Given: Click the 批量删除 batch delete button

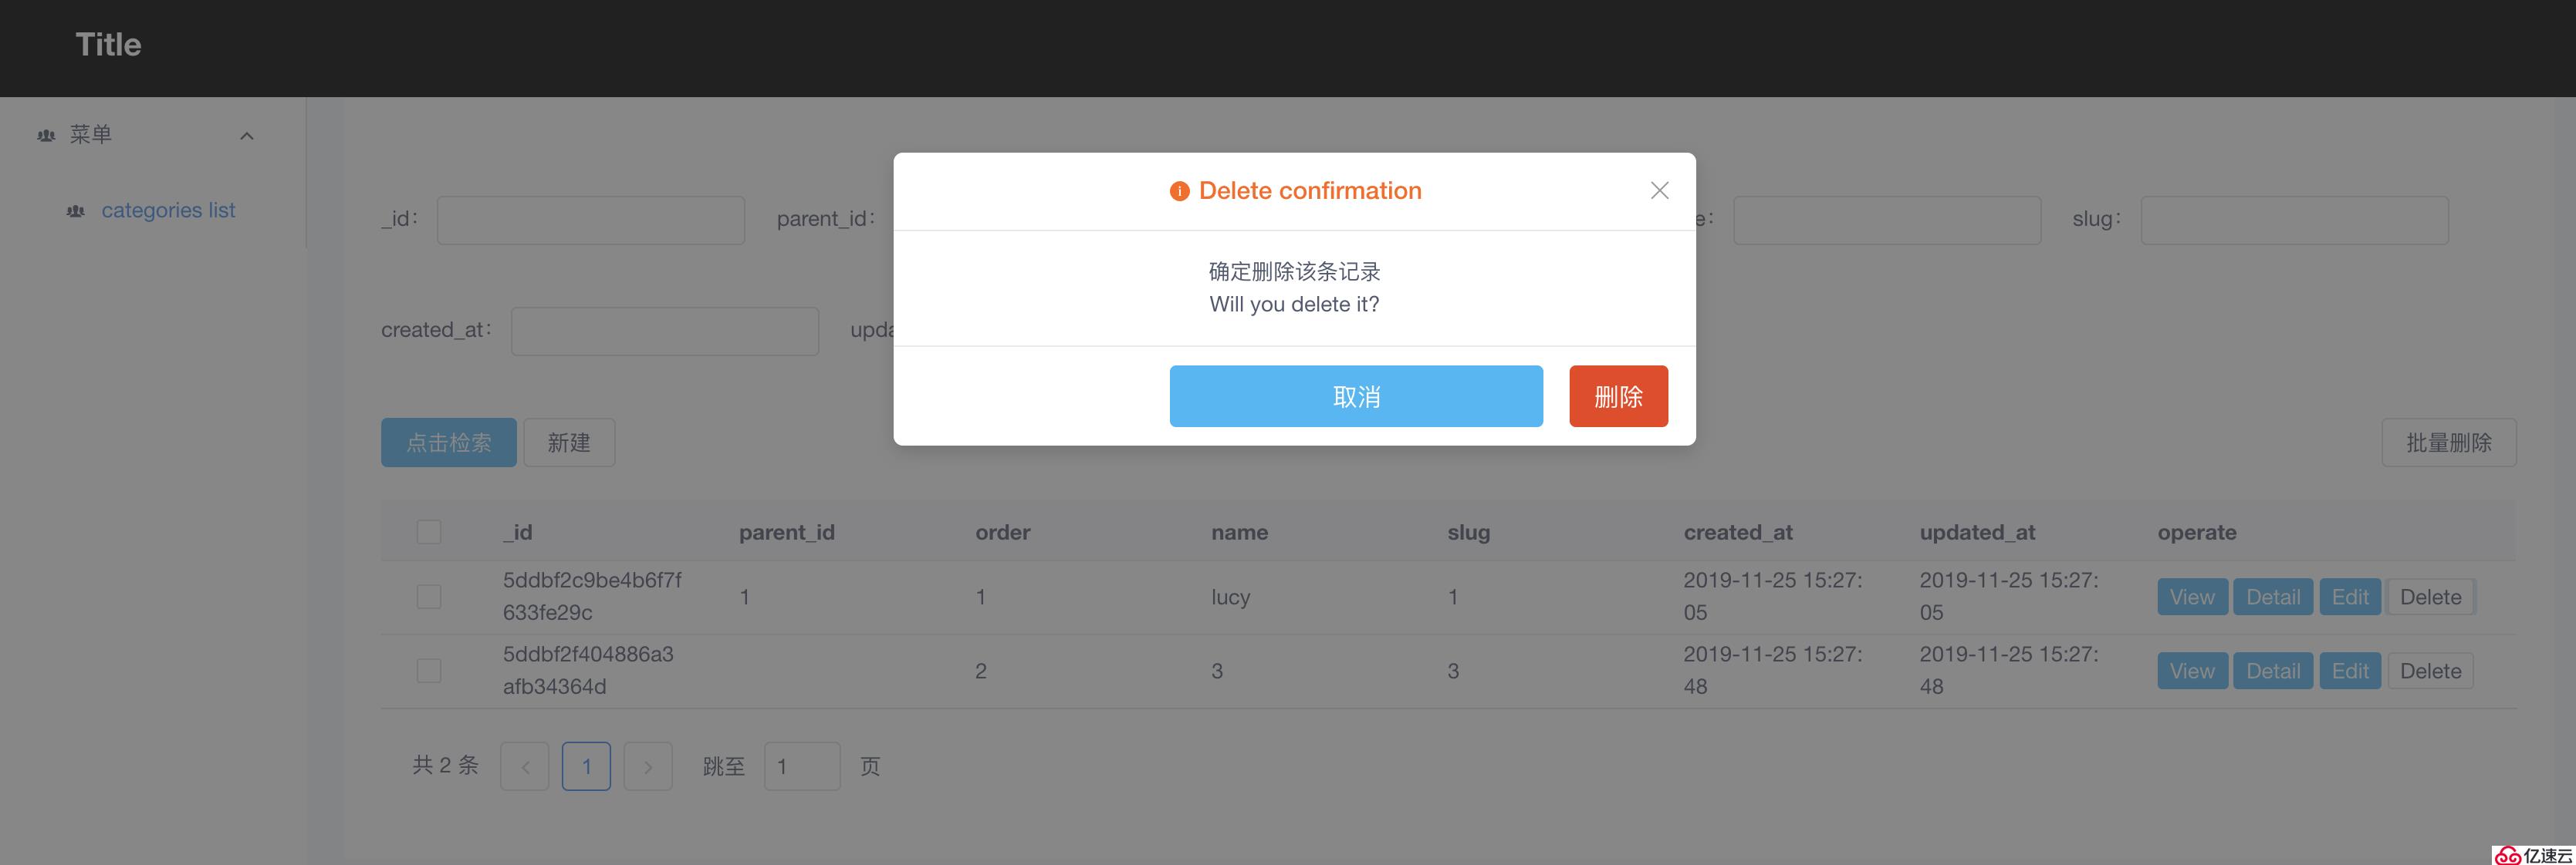Looking at the screenshot, I should click(x=2449, y=443).
